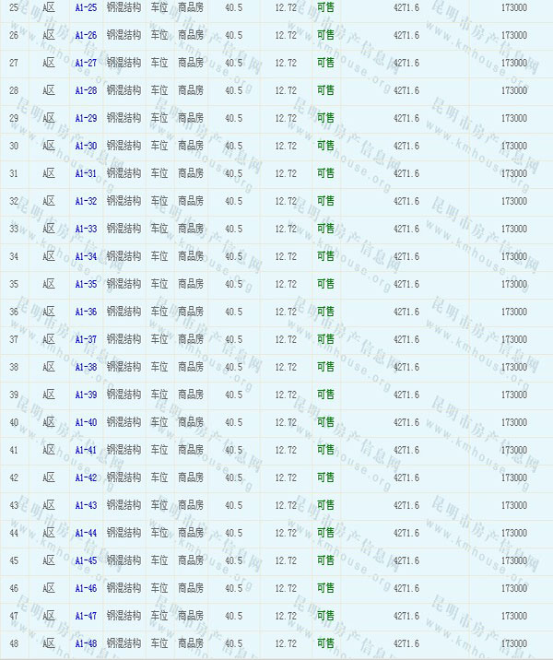The height and width of the screenshot is (660, 553).
Task: Click unit number A1-32
Action: tap(86, 201)
